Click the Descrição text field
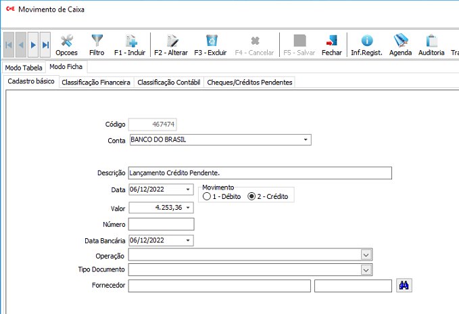 point(260,173)
